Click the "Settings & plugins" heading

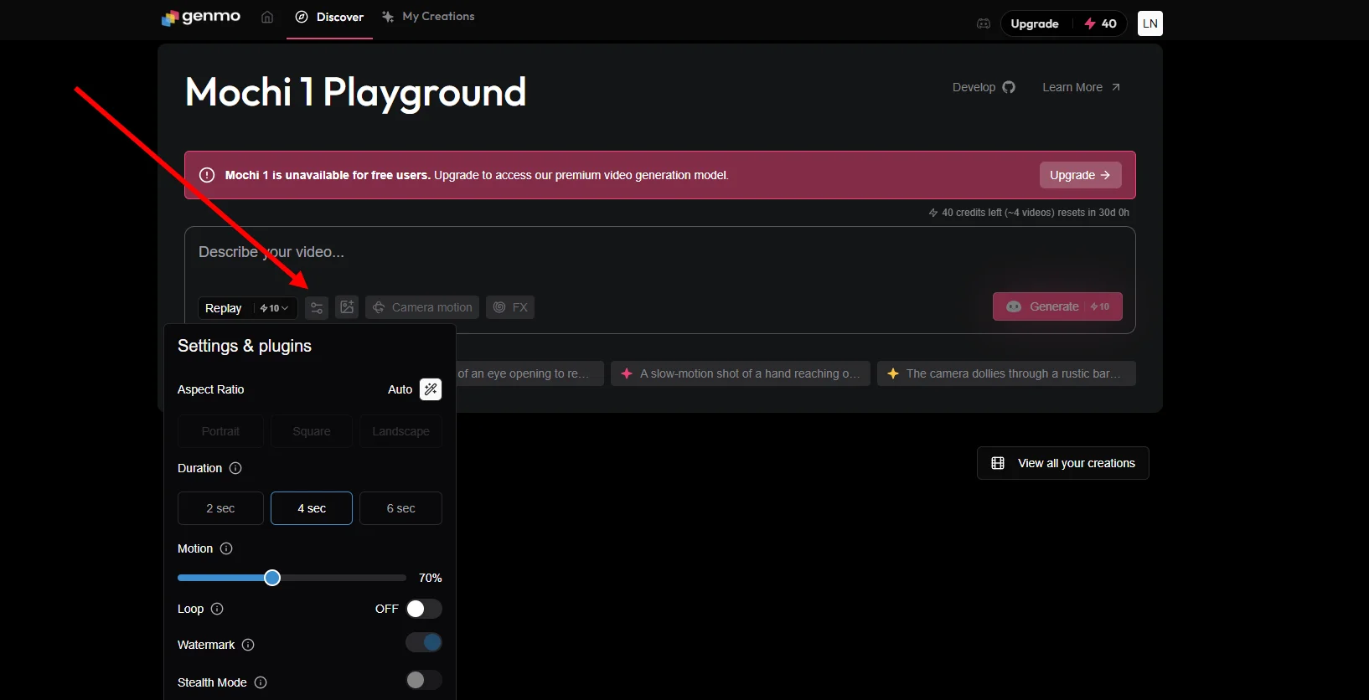click(x=245, y=346)
